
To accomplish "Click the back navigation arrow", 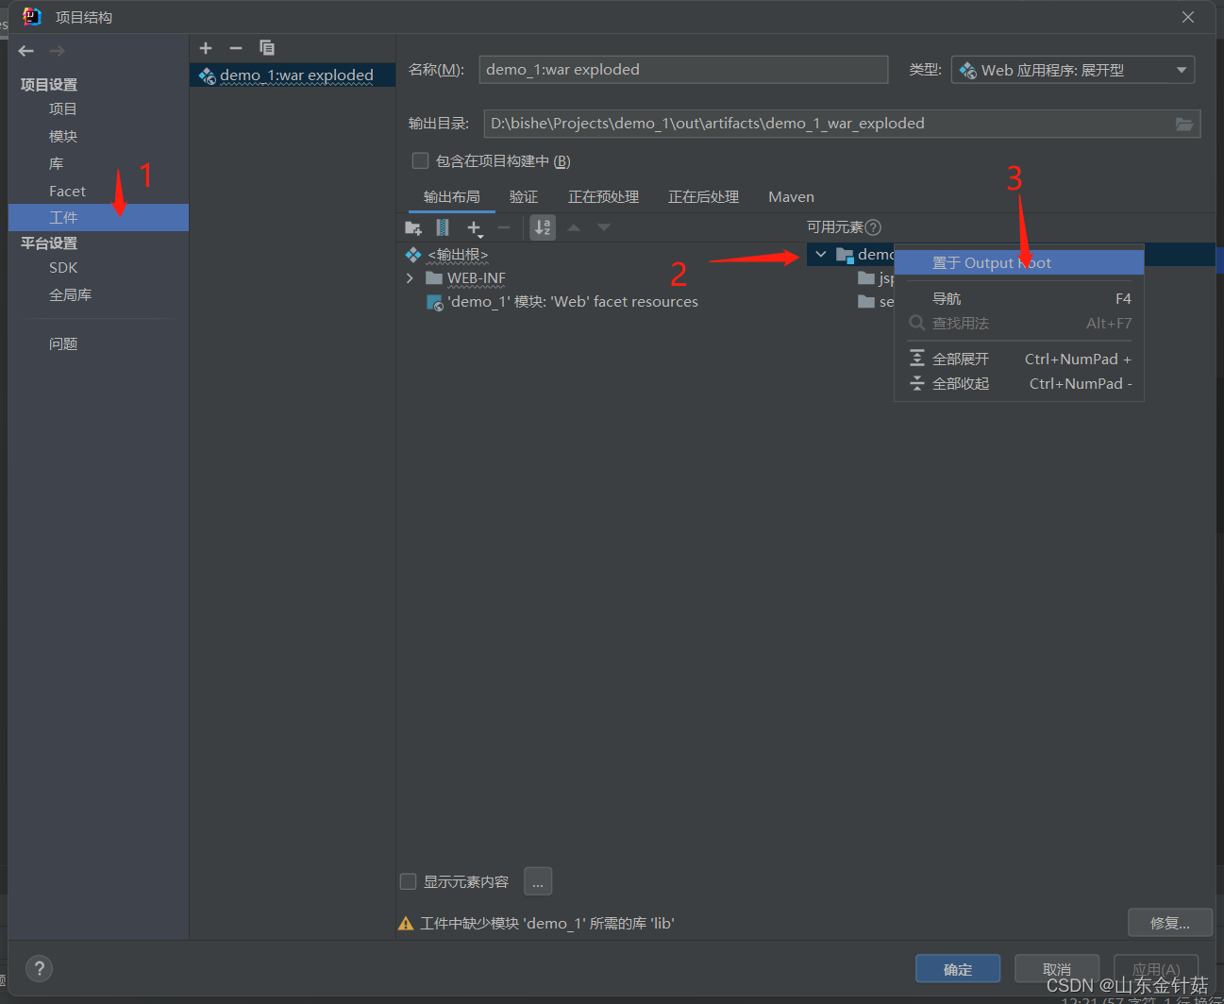I will [x=26, y=51].
